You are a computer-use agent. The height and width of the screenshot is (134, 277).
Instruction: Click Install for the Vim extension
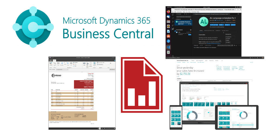(190, 35)
